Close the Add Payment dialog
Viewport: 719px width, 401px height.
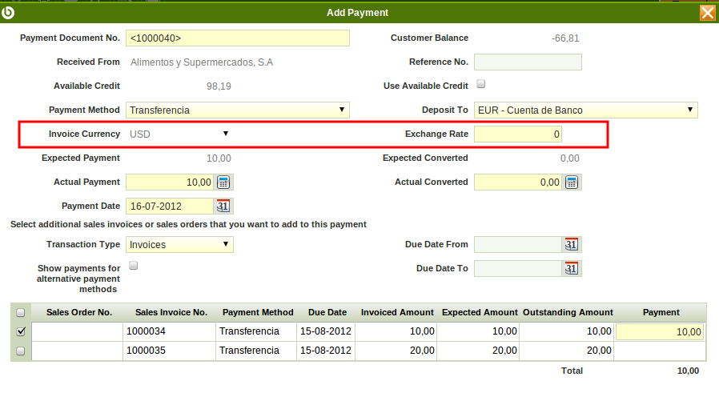707,12
